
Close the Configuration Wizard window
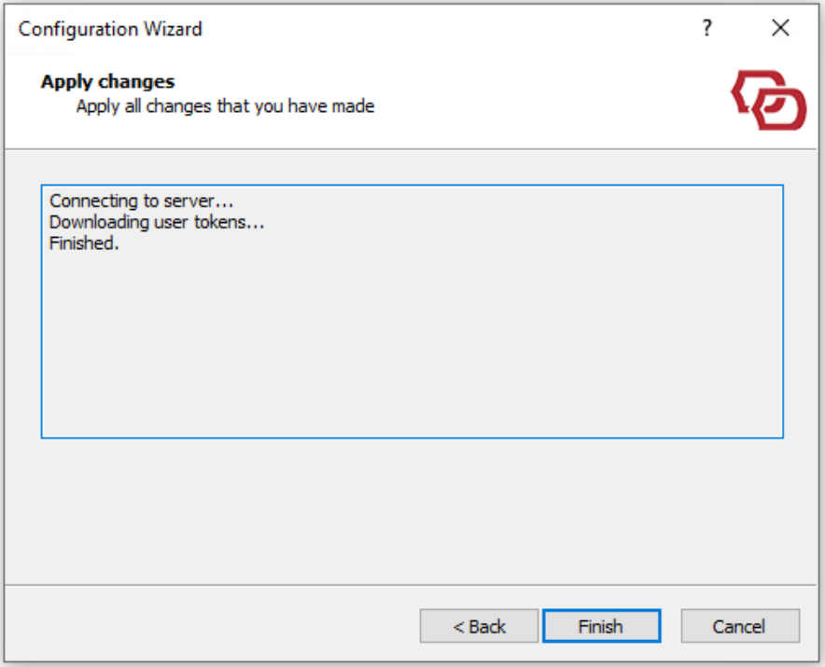click(x=780, y=29)
